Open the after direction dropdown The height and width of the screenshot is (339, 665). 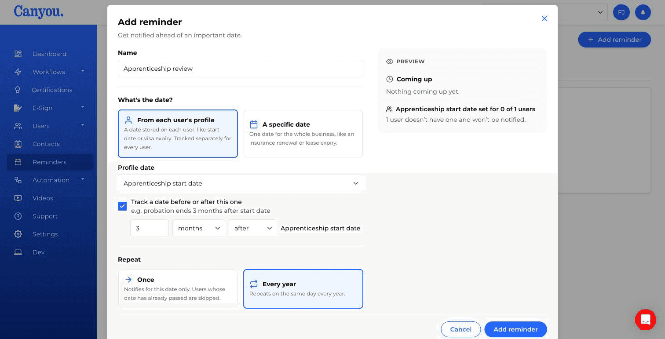(x=253, y=228)
